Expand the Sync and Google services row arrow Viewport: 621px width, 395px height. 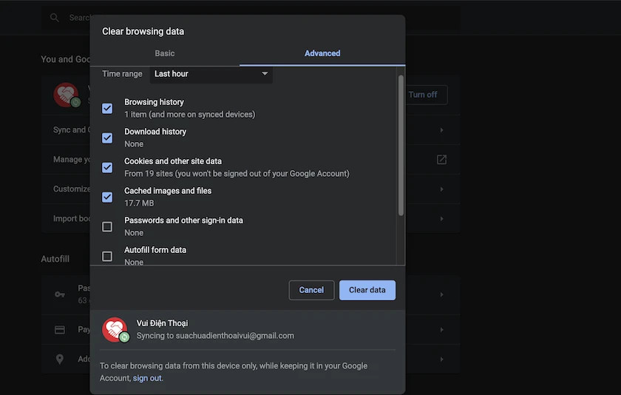pyautogui.click(x=441, y=130)
